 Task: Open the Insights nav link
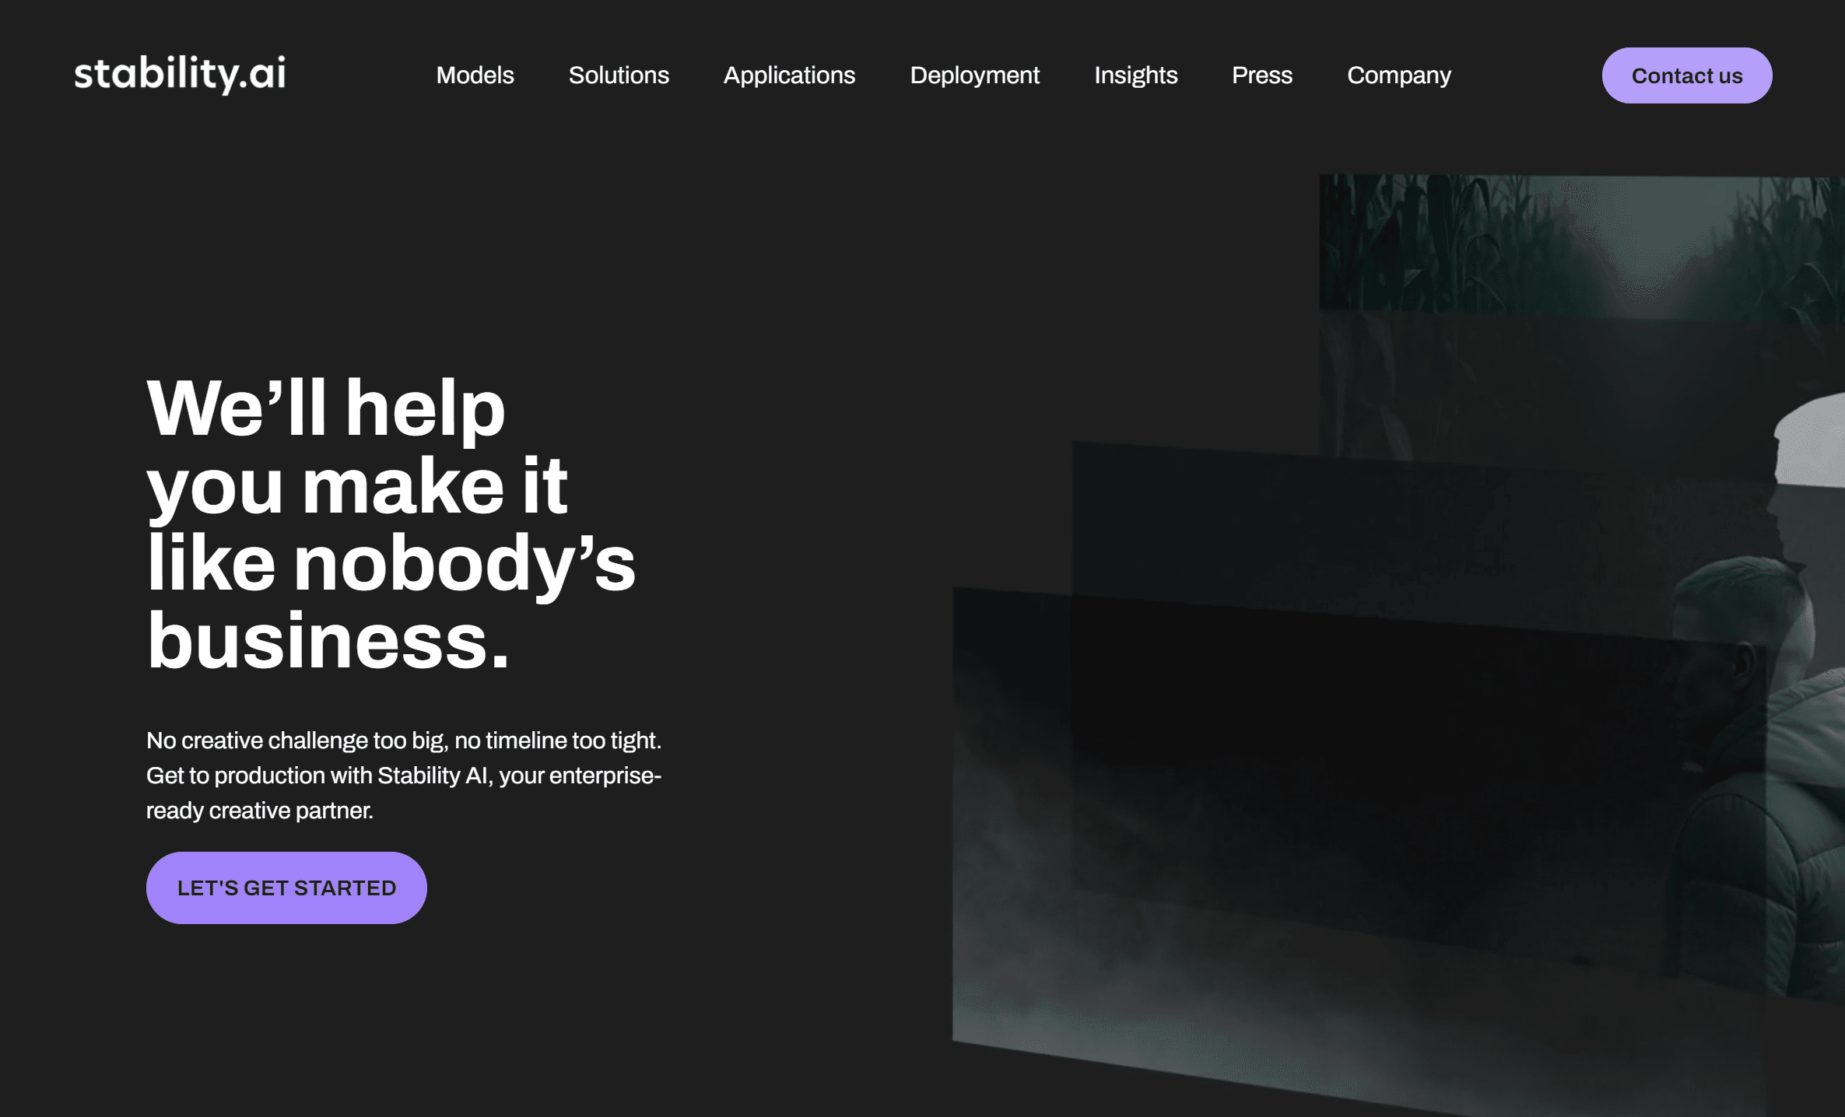[x=1135, y=75]
